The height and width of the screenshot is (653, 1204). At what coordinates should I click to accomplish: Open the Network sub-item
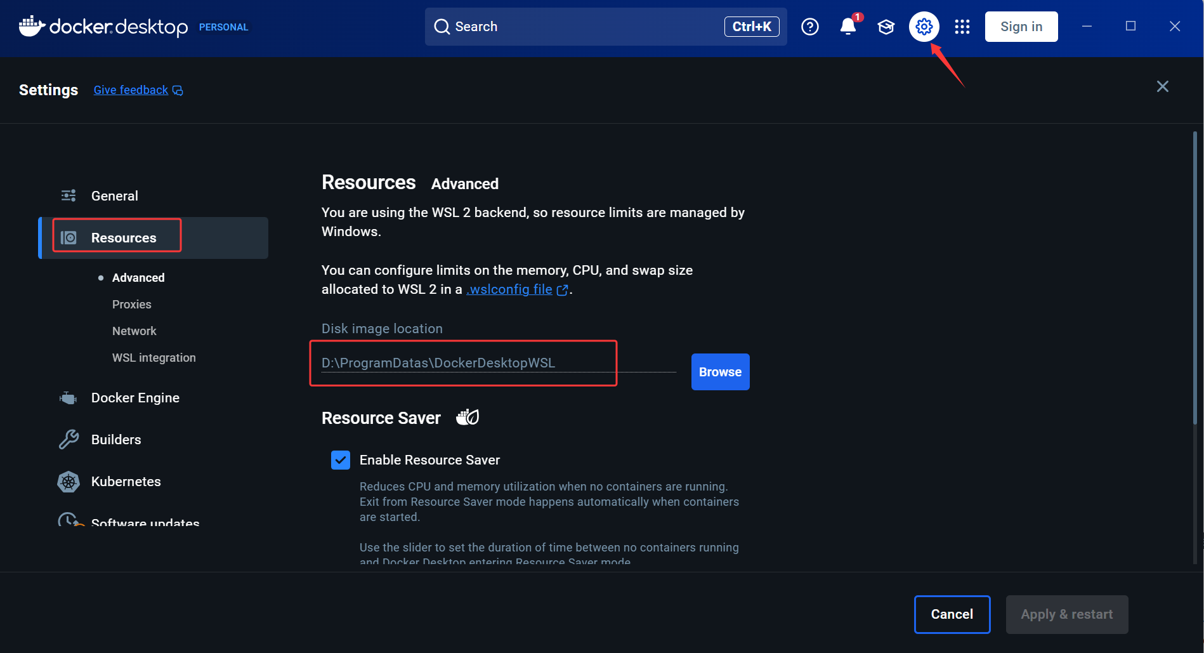tap(134, 331)
